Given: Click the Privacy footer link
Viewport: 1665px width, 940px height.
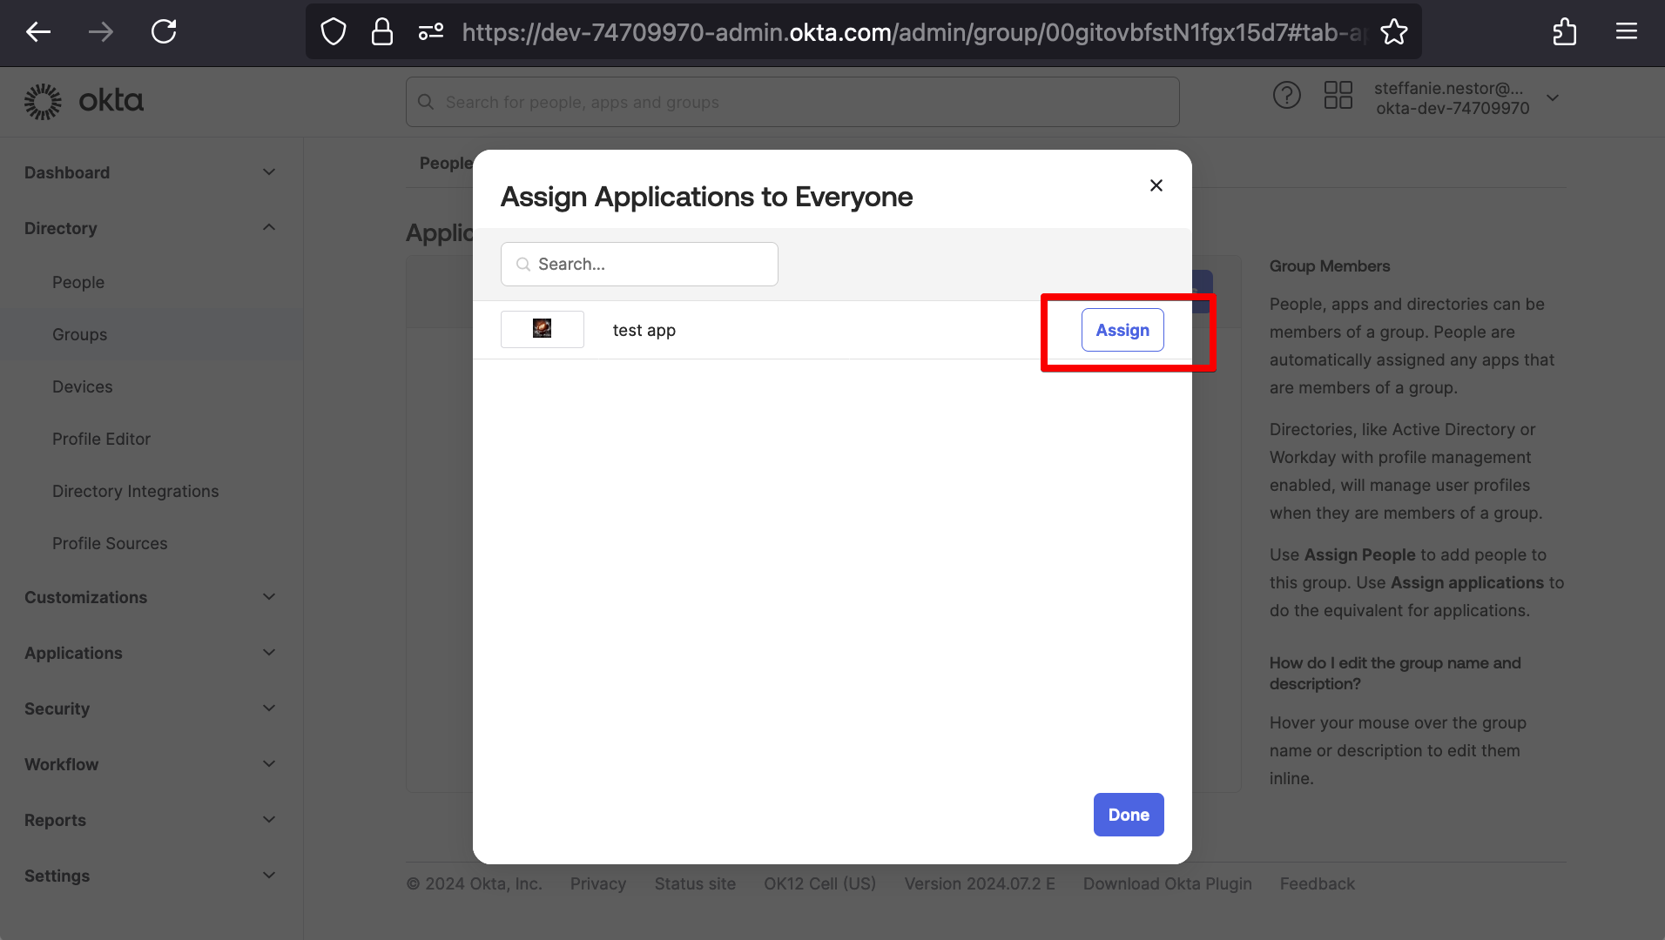Looking at the screenshot, I should pos(598,883).
